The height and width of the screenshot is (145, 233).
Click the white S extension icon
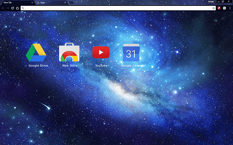(x=224, y=8)
